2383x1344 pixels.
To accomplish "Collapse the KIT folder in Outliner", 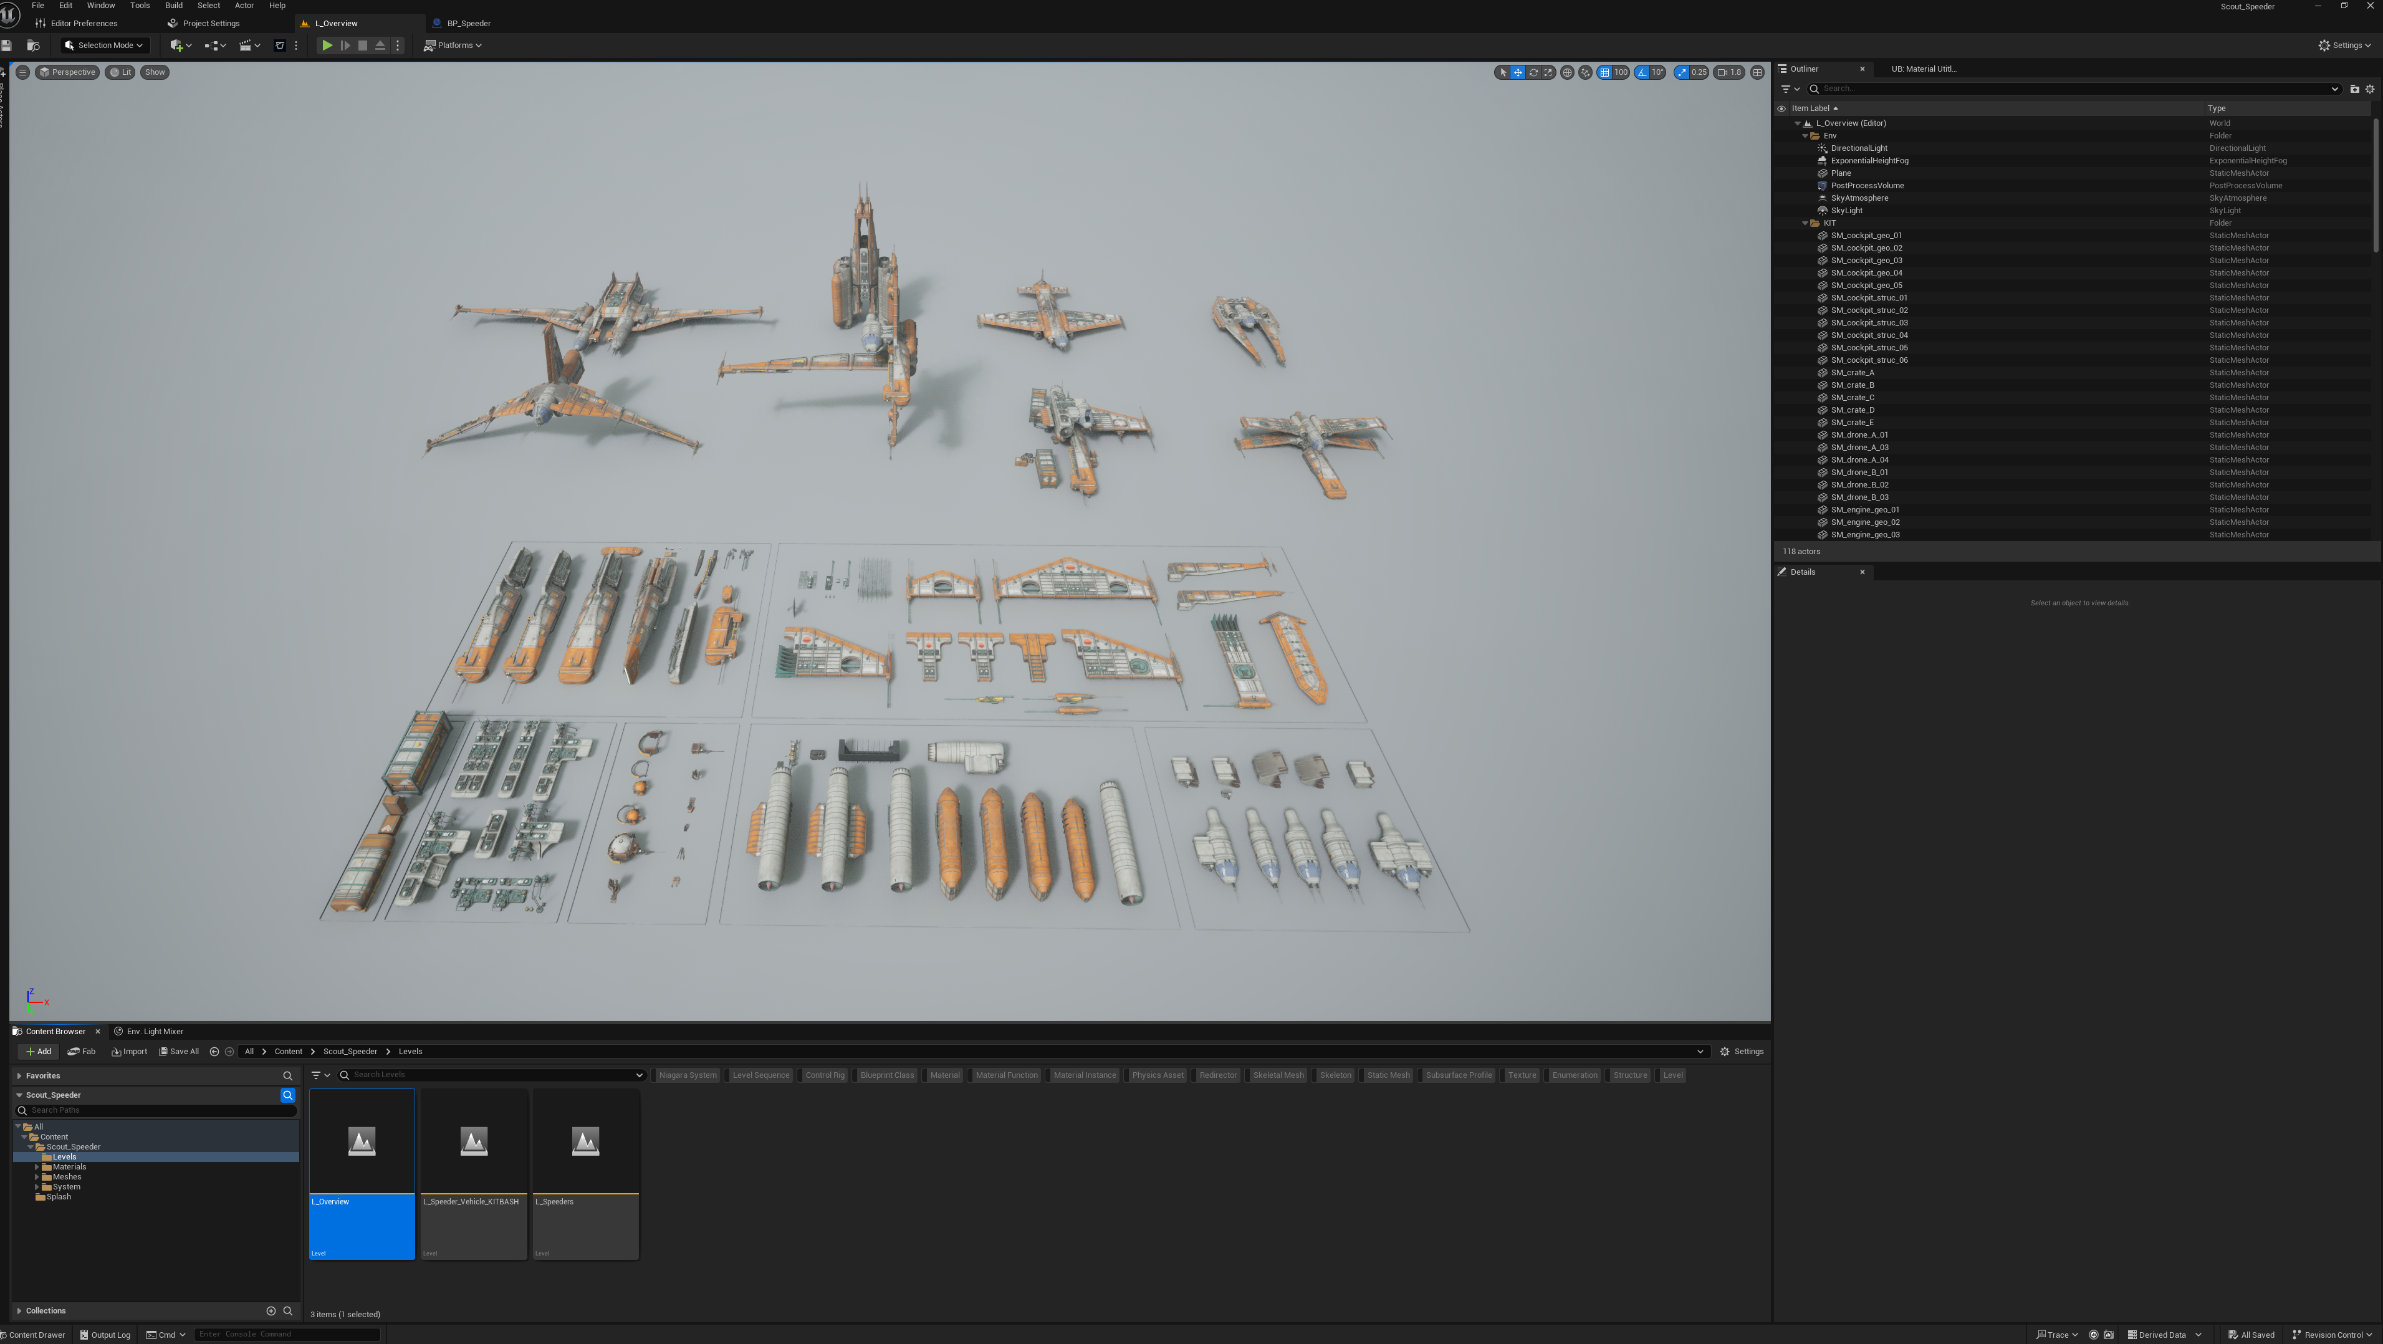I will (1805, 223).
